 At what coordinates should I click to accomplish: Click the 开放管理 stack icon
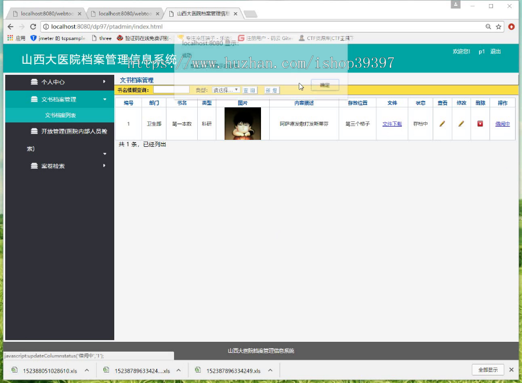34,131
